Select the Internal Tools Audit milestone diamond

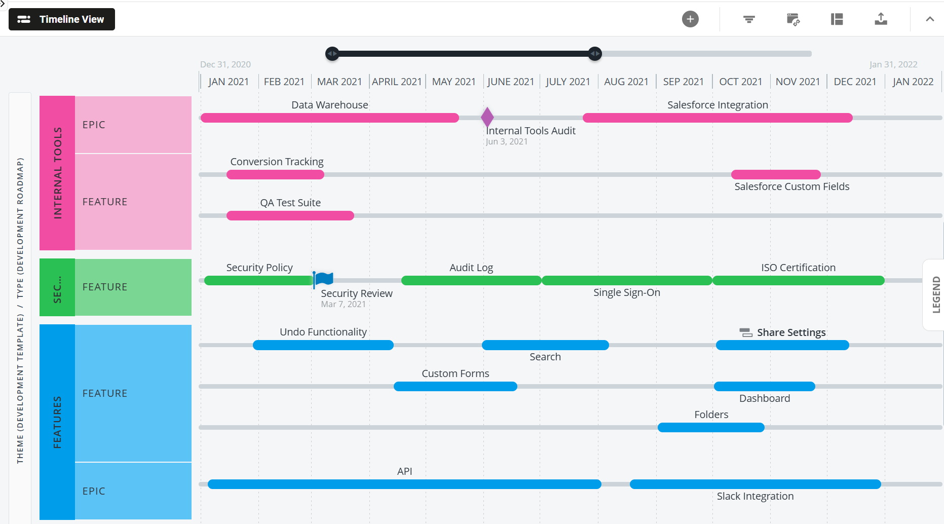[487, 117]
